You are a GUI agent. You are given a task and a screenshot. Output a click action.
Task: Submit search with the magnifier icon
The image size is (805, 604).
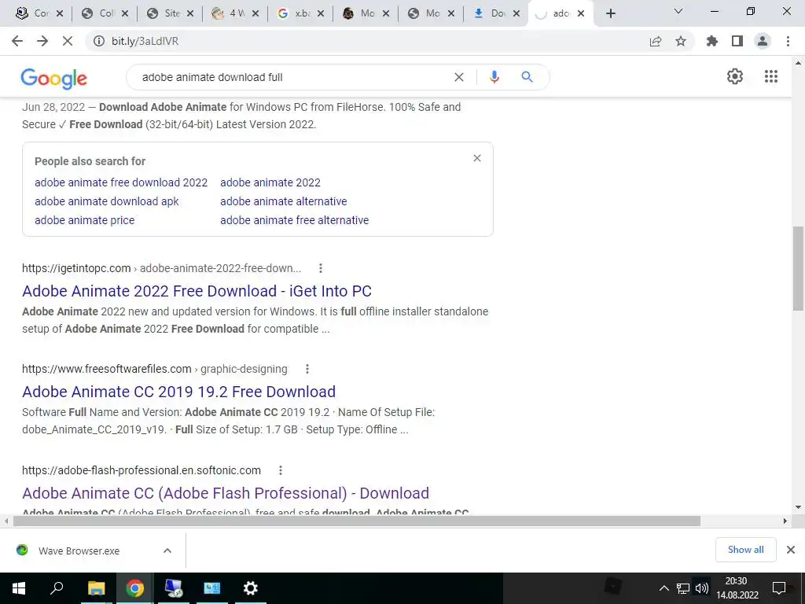click(x=527, y=77)
